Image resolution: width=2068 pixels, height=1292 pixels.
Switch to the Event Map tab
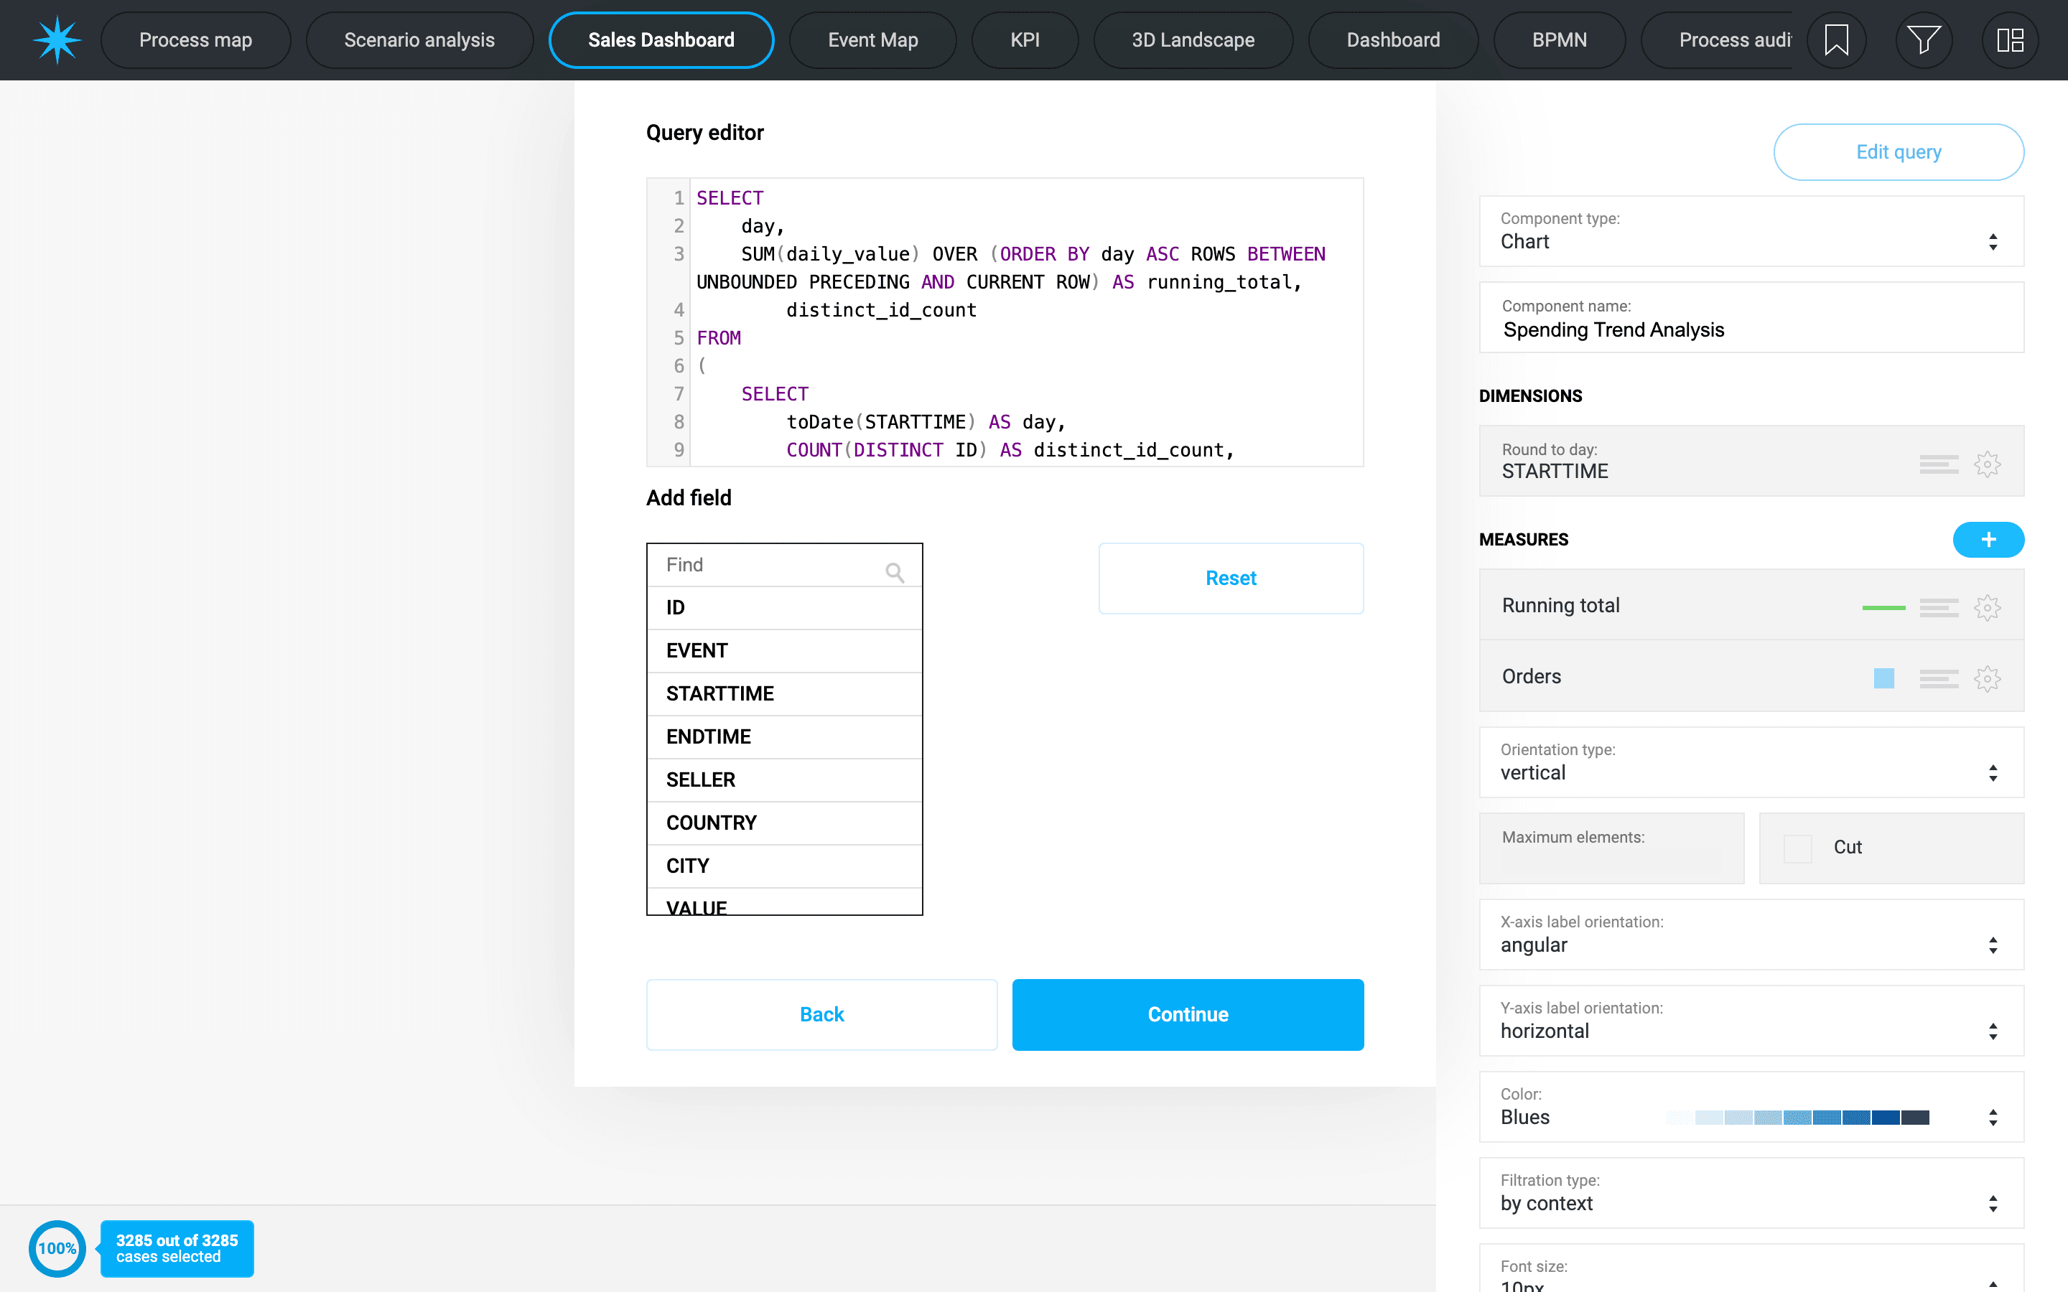pyautogui.click(x=872, y=40)
